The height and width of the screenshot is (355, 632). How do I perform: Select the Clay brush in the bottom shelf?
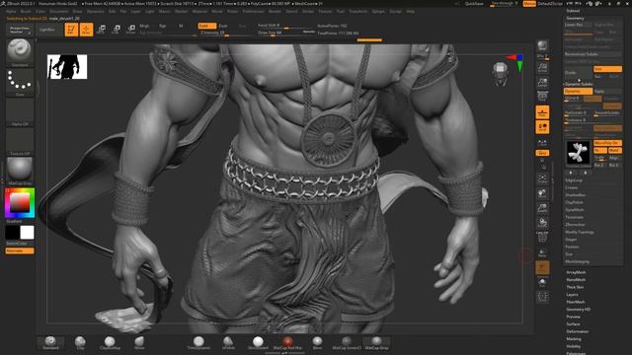(x=80, y=343)
